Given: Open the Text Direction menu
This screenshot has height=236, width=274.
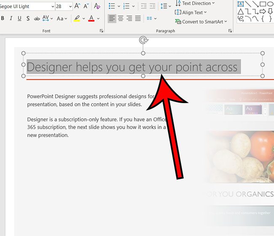Looking at the screenshot, I should click(x=194, y=3).
